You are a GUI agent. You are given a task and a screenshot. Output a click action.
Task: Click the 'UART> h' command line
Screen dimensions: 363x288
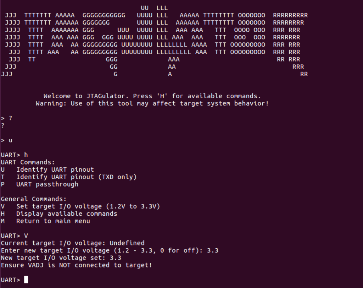(14, 155)
